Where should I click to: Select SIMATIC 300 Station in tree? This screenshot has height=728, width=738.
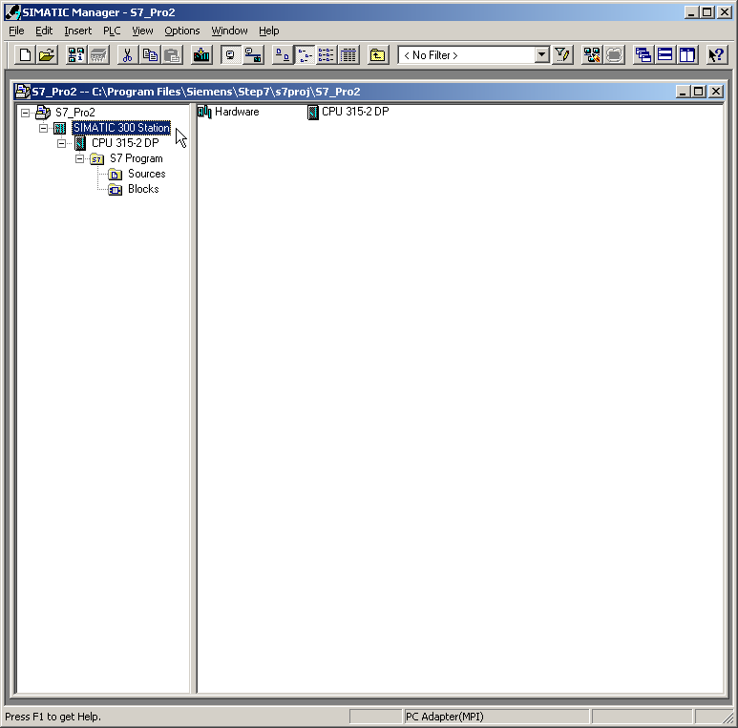(121, 128)
